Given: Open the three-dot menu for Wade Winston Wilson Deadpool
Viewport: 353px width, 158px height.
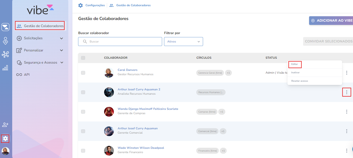Looking at the screenshot, I should pyautogui.click(x=346, y=151).
